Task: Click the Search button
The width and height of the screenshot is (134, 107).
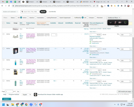Action: click(x=43, y=12)
